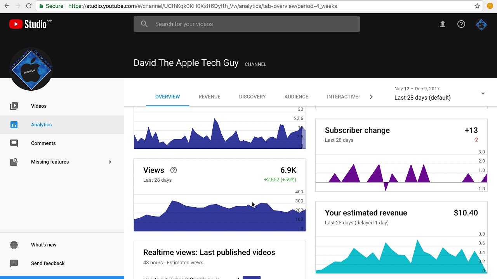Viewport: 497px width, 279px height.
Task: Click the Views help tooltip icon
Action: (174, 170)
